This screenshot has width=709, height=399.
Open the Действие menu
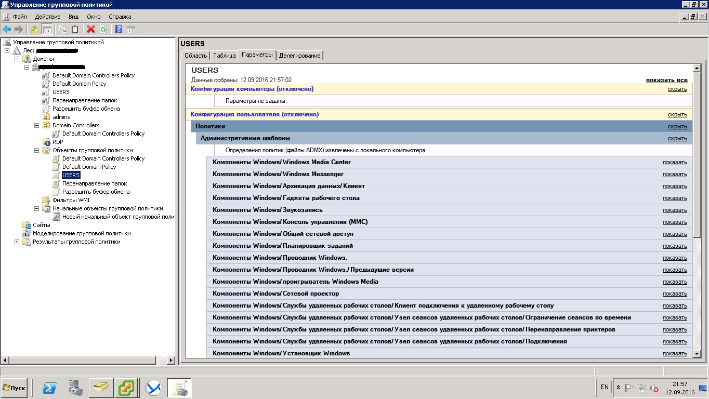pos(48,17)
